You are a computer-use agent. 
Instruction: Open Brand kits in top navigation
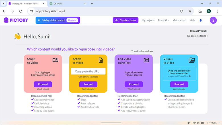(163, 20)
